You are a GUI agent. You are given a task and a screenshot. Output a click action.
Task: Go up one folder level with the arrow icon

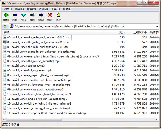pos(5,26)
